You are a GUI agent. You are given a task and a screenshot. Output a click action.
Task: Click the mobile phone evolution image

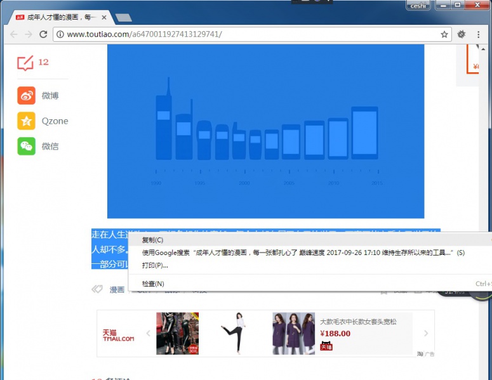(266, 131)
